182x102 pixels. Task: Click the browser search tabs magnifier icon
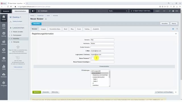[169, 3]
